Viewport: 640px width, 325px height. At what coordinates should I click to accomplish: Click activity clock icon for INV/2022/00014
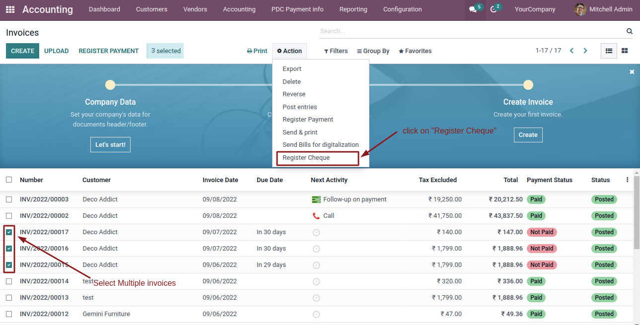click(316, 281)
